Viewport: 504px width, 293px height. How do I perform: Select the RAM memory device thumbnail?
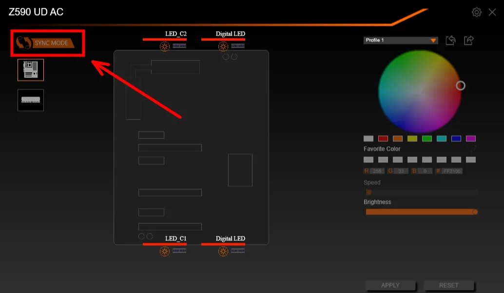pos(31,100)
